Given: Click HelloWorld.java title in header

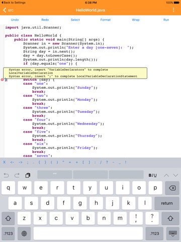Looking at the screenshot, I should coord(90,10).
